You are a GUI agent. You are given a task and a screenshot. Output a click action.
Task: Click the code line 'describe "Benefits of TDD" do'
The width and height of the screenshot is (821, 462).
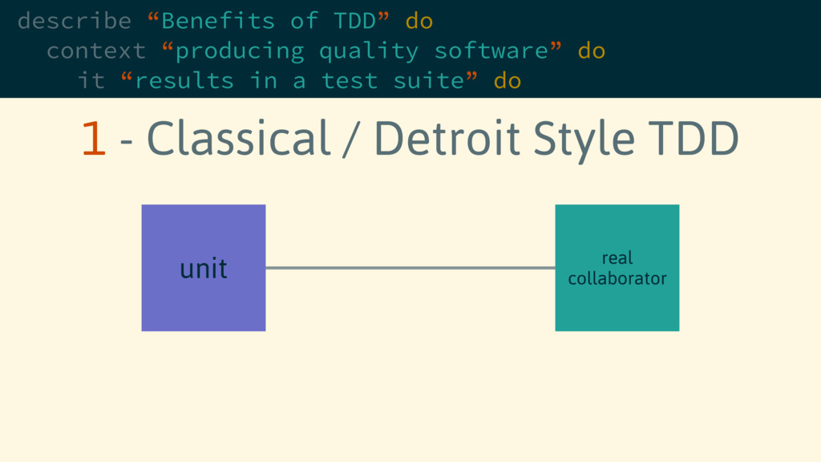[225, 21]
